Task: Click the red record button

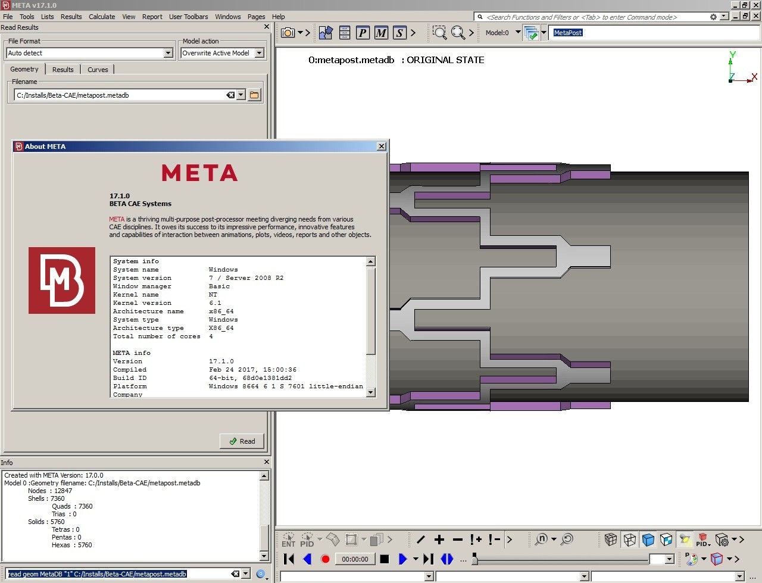Action: coord(325,559)
